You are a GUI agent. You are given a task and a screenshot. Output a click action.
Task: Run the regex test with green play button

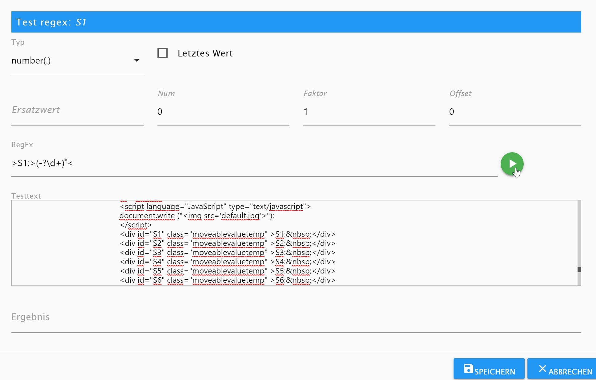click(x=512, y=164)
